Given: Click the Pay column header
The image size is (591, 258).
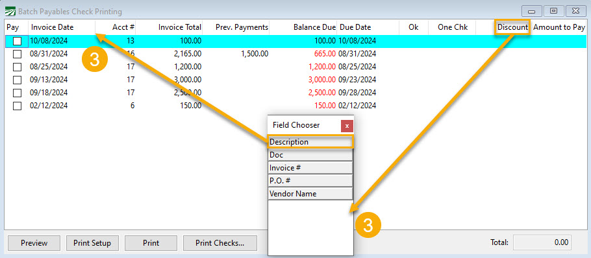Looking at the screenshot, I should click(16, 27).
